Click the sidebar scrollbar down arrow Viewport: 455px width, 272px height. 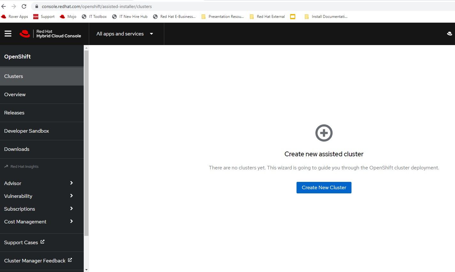pos(86,270)
